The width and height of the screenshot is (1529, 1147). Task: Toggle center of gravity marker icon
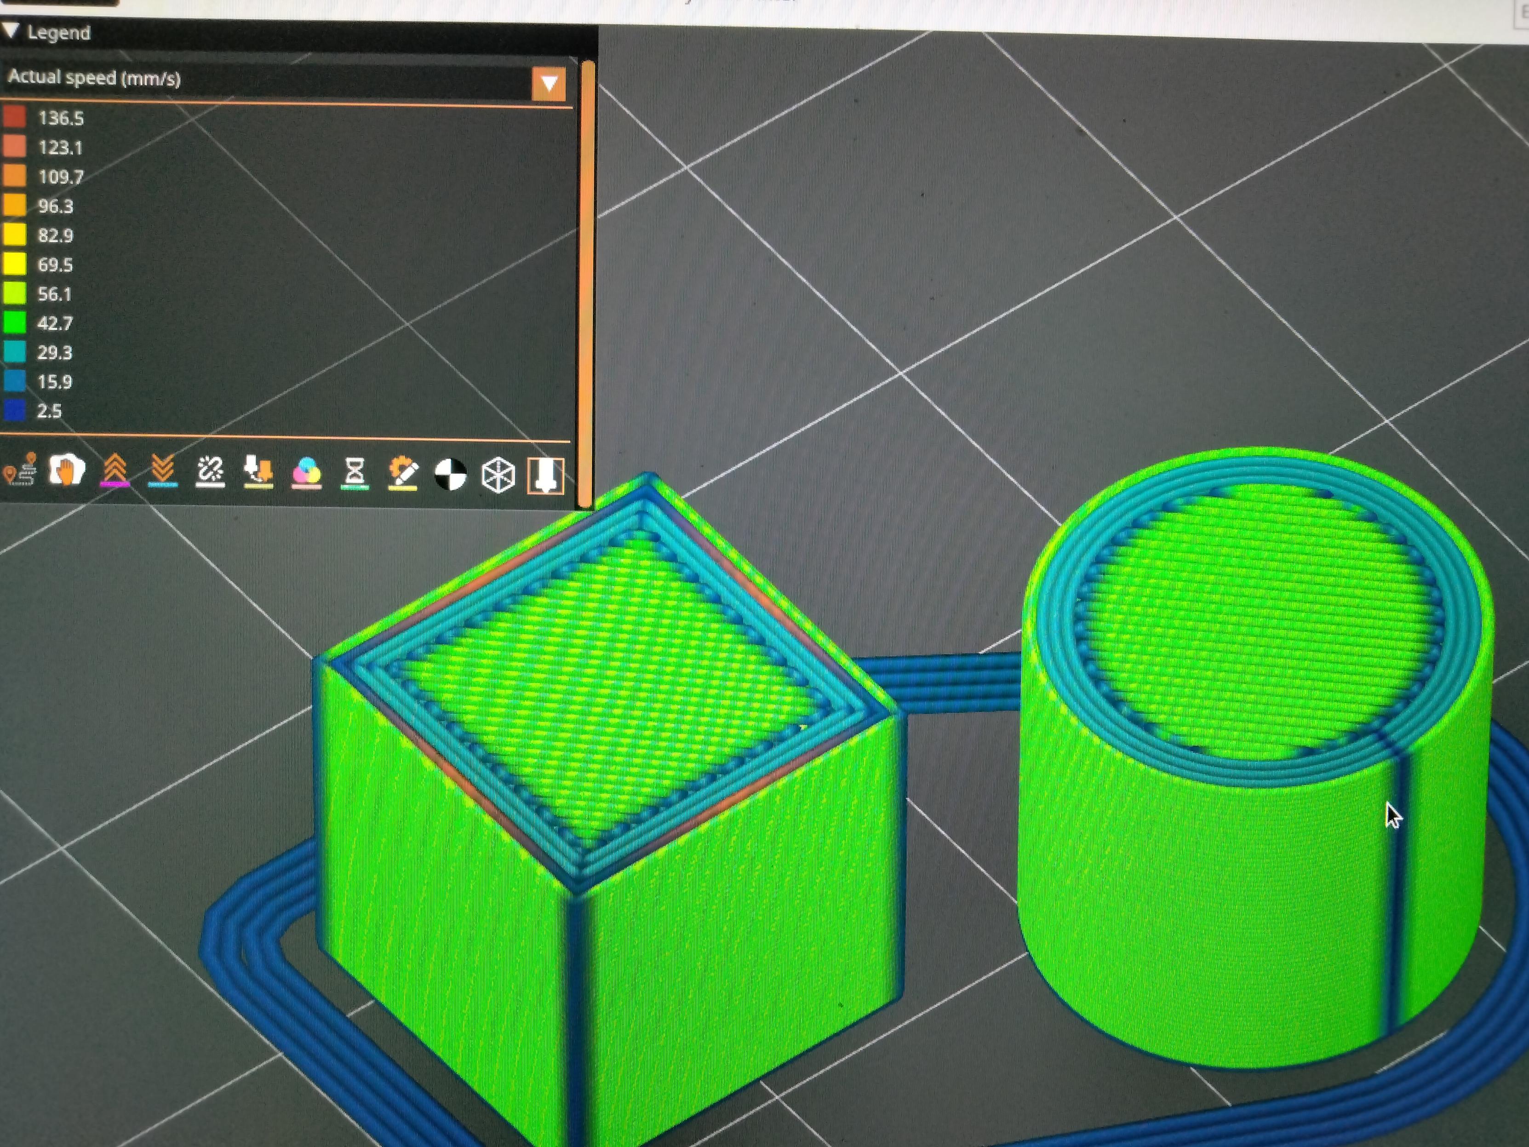pyautogui.click(x=451, y=475)
